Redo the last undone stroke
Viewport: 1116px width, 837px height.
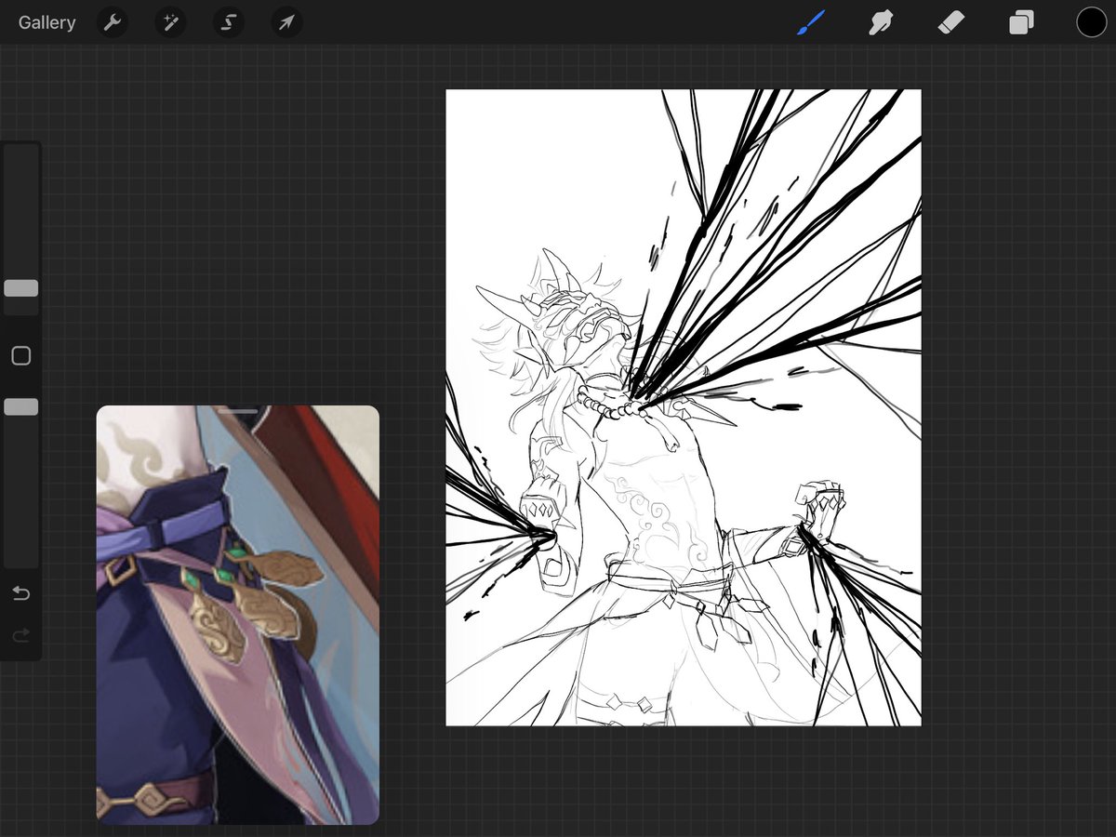tap(20, 636)
